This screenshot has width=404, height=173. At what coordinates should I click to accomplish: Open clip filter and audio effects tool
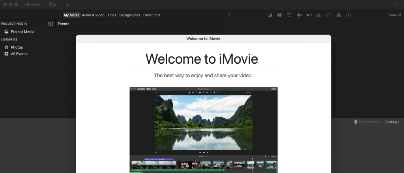point(339,15)
